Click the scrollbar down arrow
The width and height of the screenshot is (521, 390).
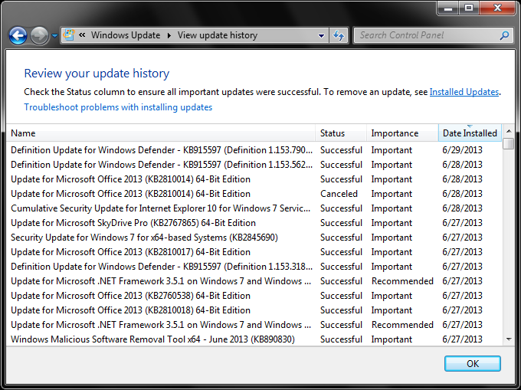509,339
